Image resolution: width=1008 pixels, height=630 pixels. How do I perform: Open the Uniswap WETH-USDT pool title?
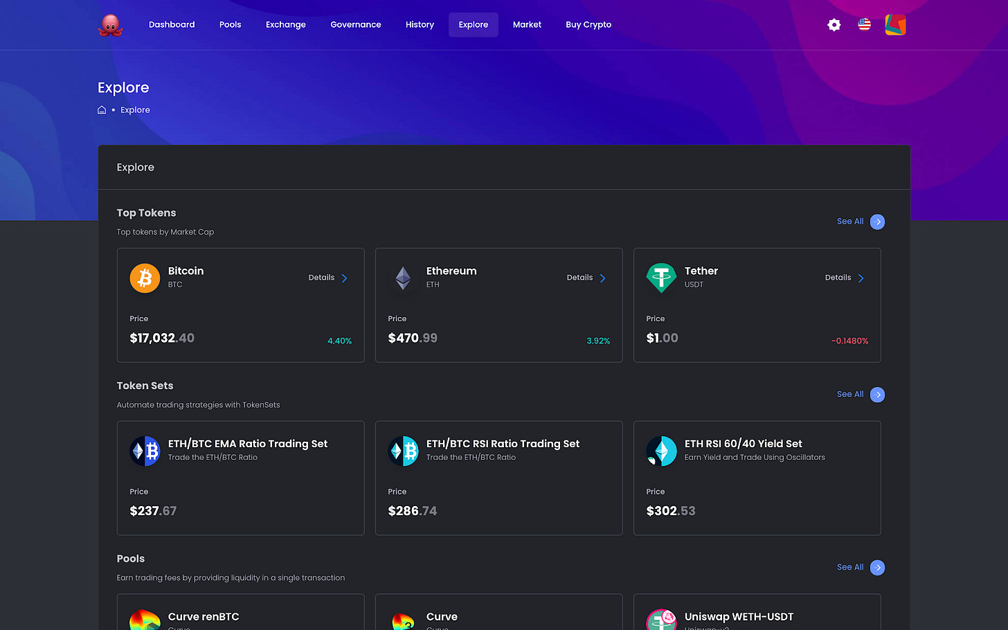click(x=739, y=617)
